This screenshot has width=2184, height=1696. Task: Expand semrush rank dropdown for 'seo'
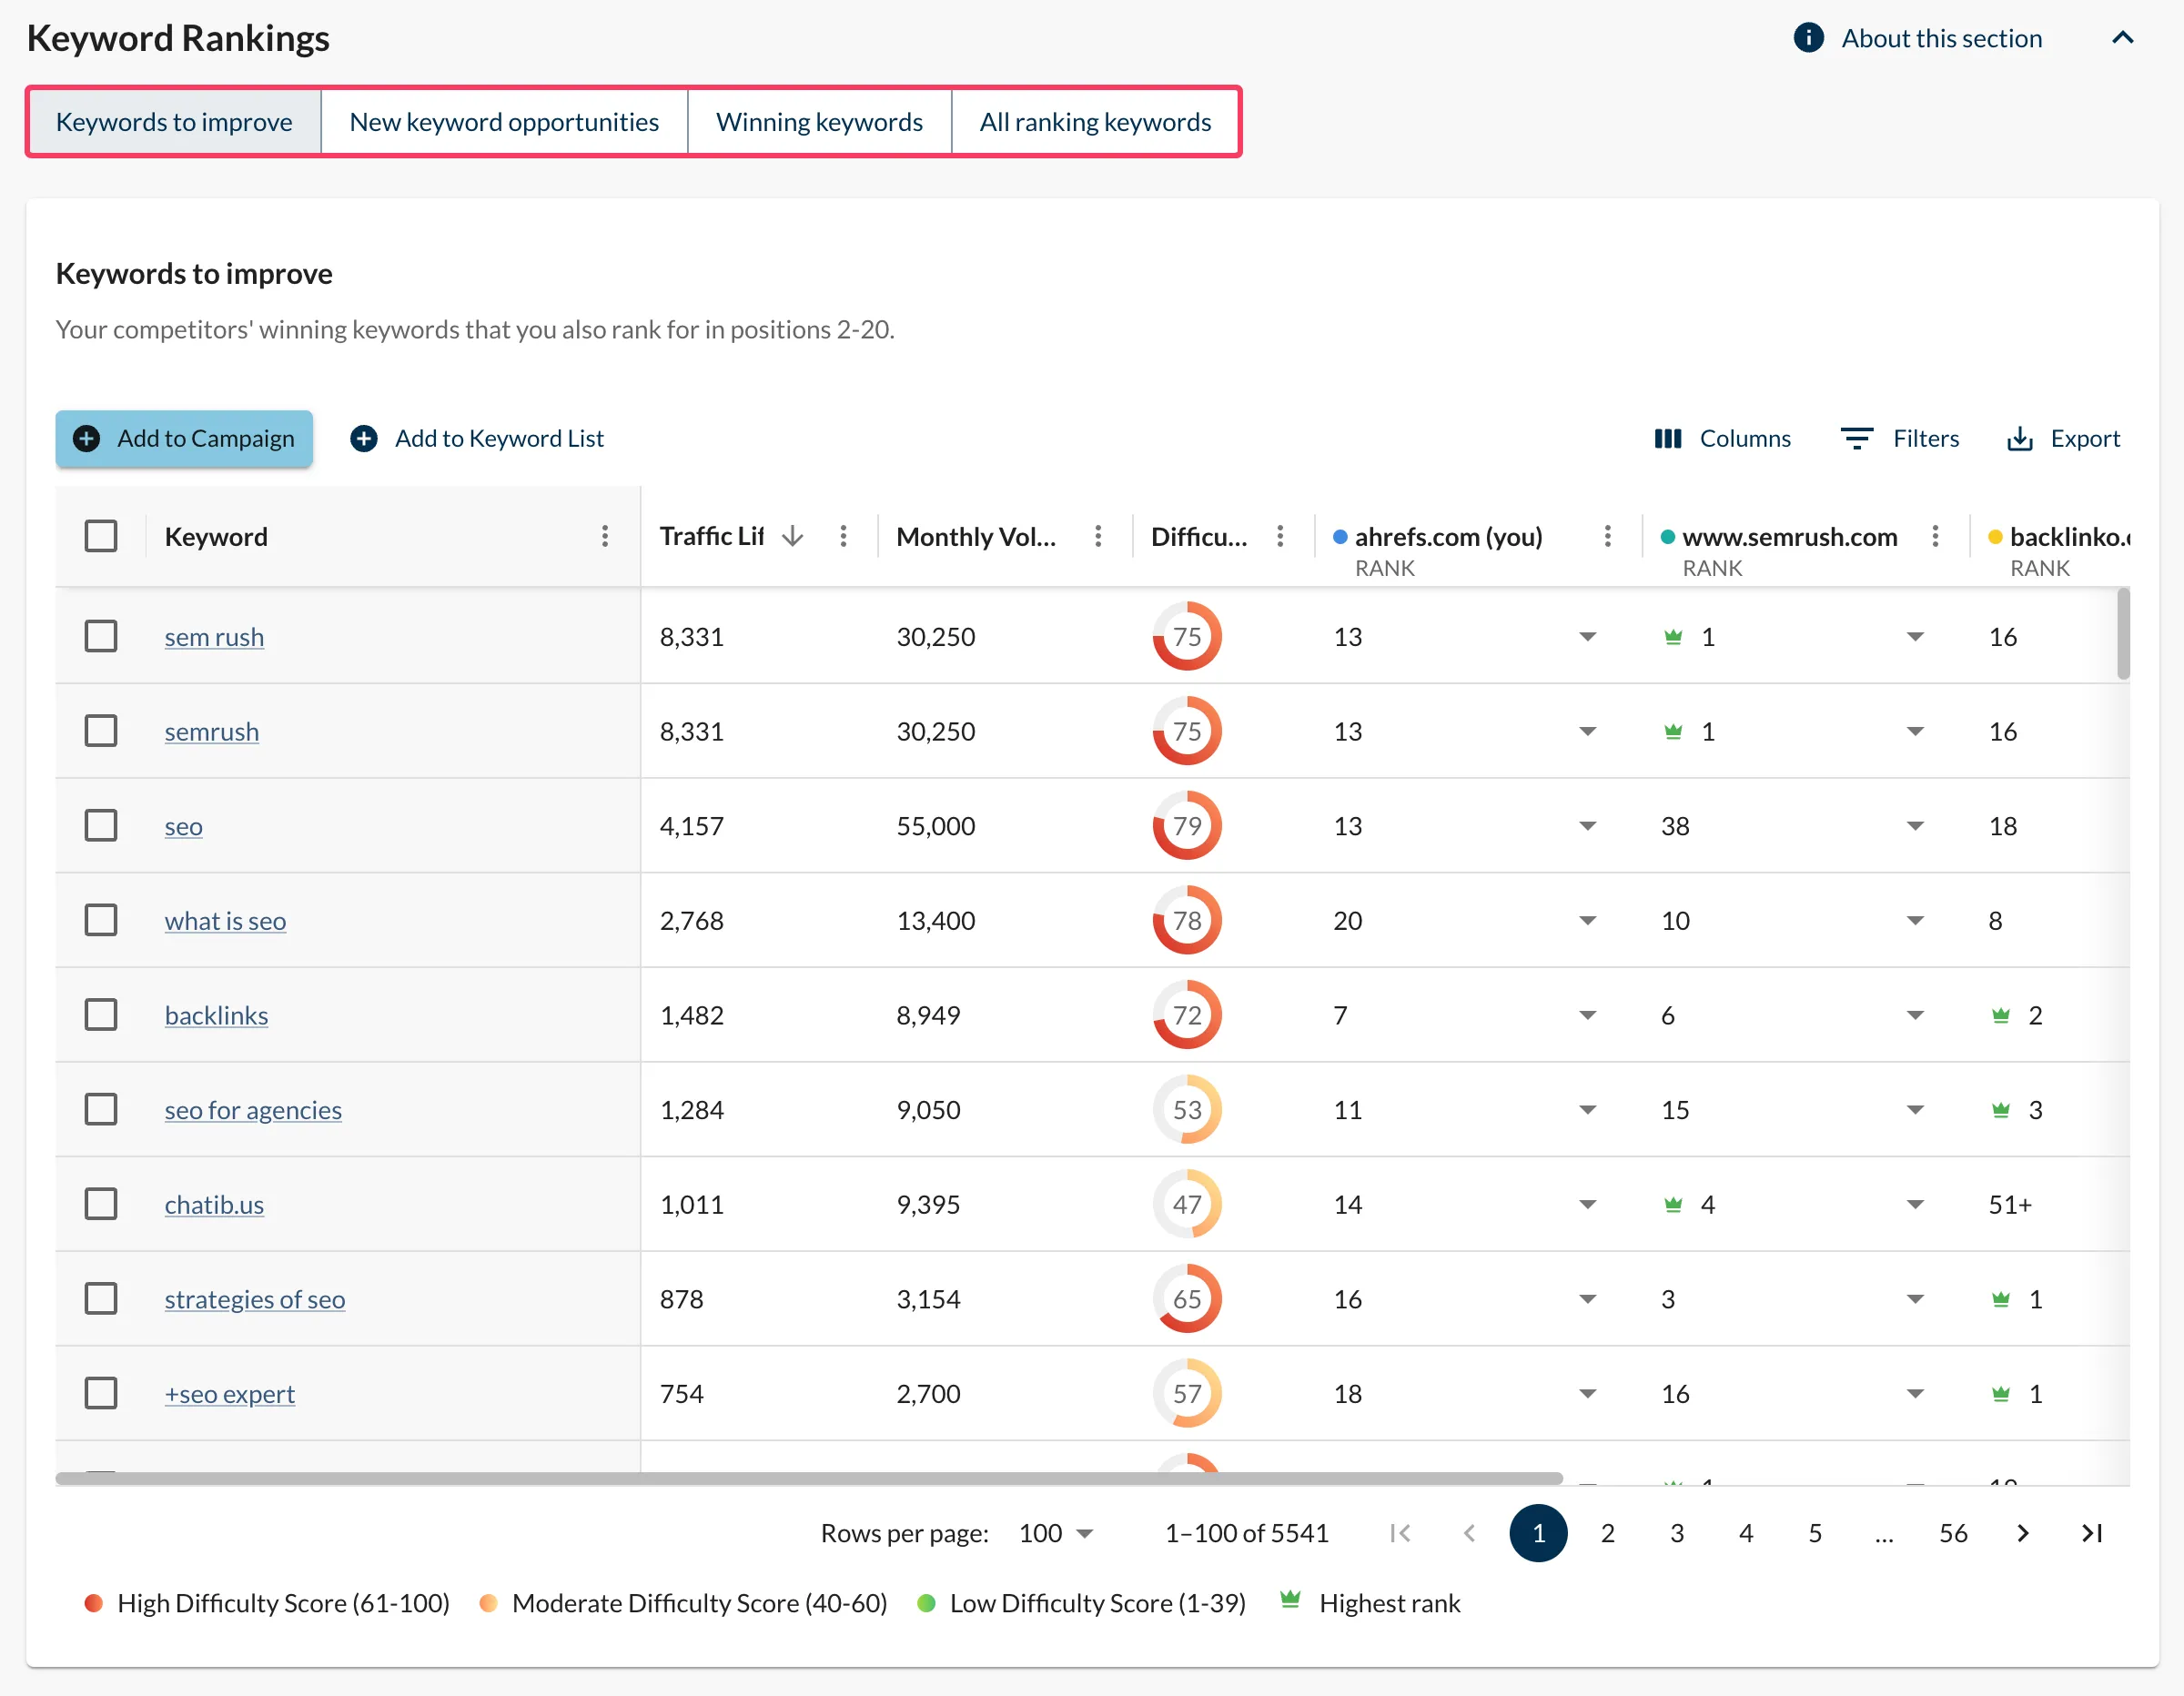pos(1915,826)
